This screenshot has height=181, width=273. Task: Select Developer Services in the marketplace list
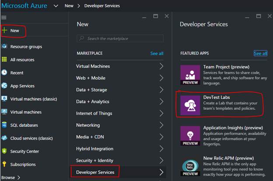(x=95, y=172)
